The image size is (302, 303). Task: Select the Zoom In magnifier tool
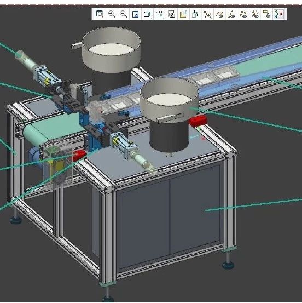[112, 14]
